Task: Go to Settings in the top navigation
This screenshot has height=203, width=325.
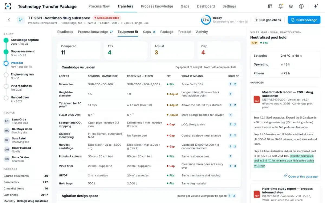Action: pyautogui.click(x=229, y=6)
